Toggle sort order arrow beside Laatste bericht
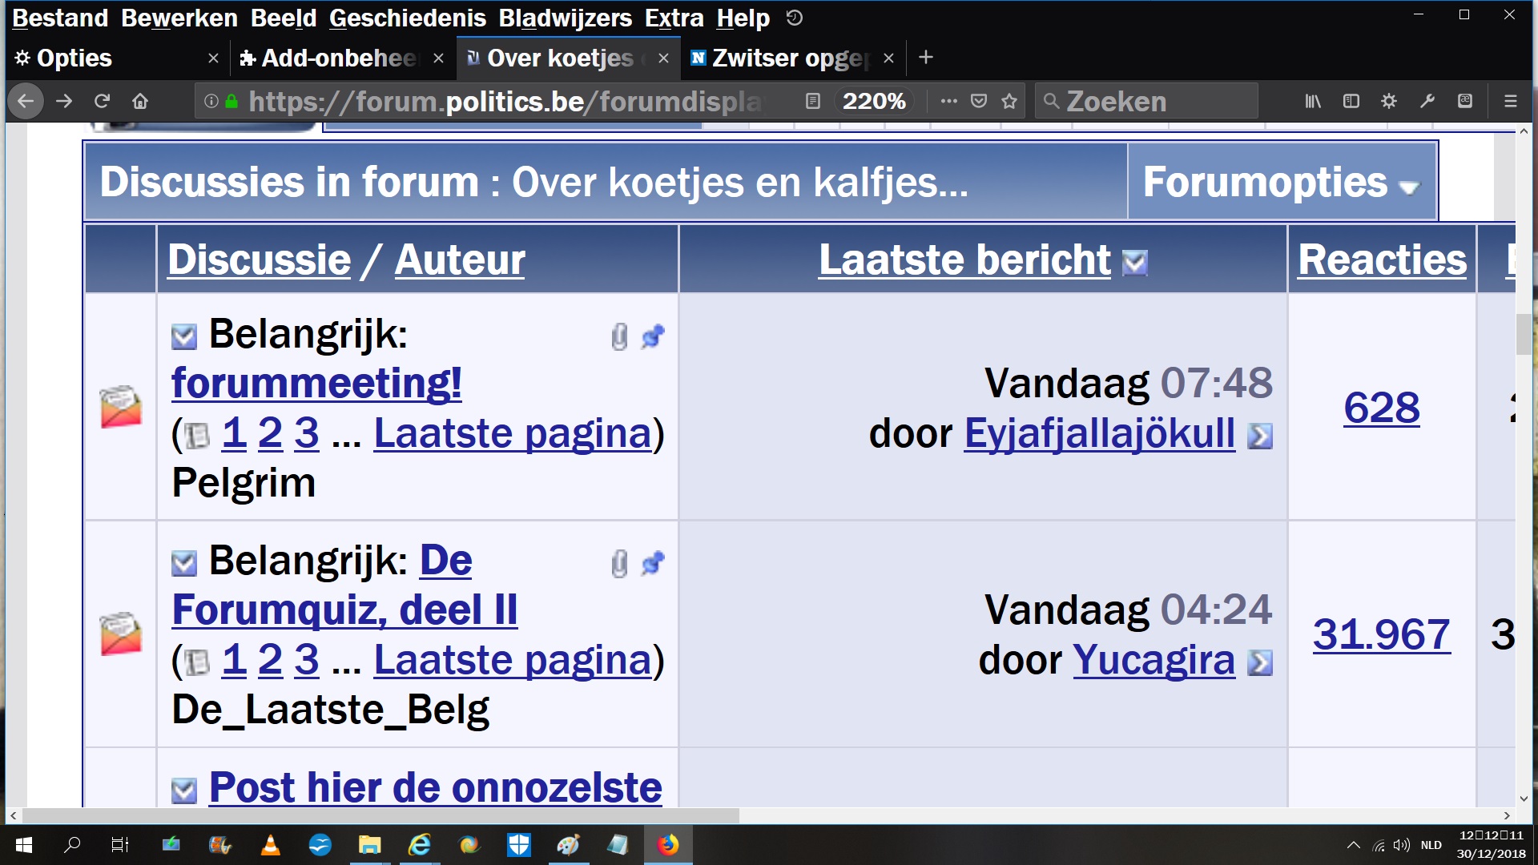Screen dimensions: 1538x865 point(1134,263)
